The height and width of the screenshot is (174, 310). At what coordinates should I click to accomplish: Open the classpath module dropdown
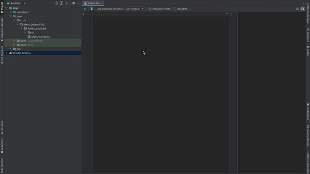coord(135,9)
